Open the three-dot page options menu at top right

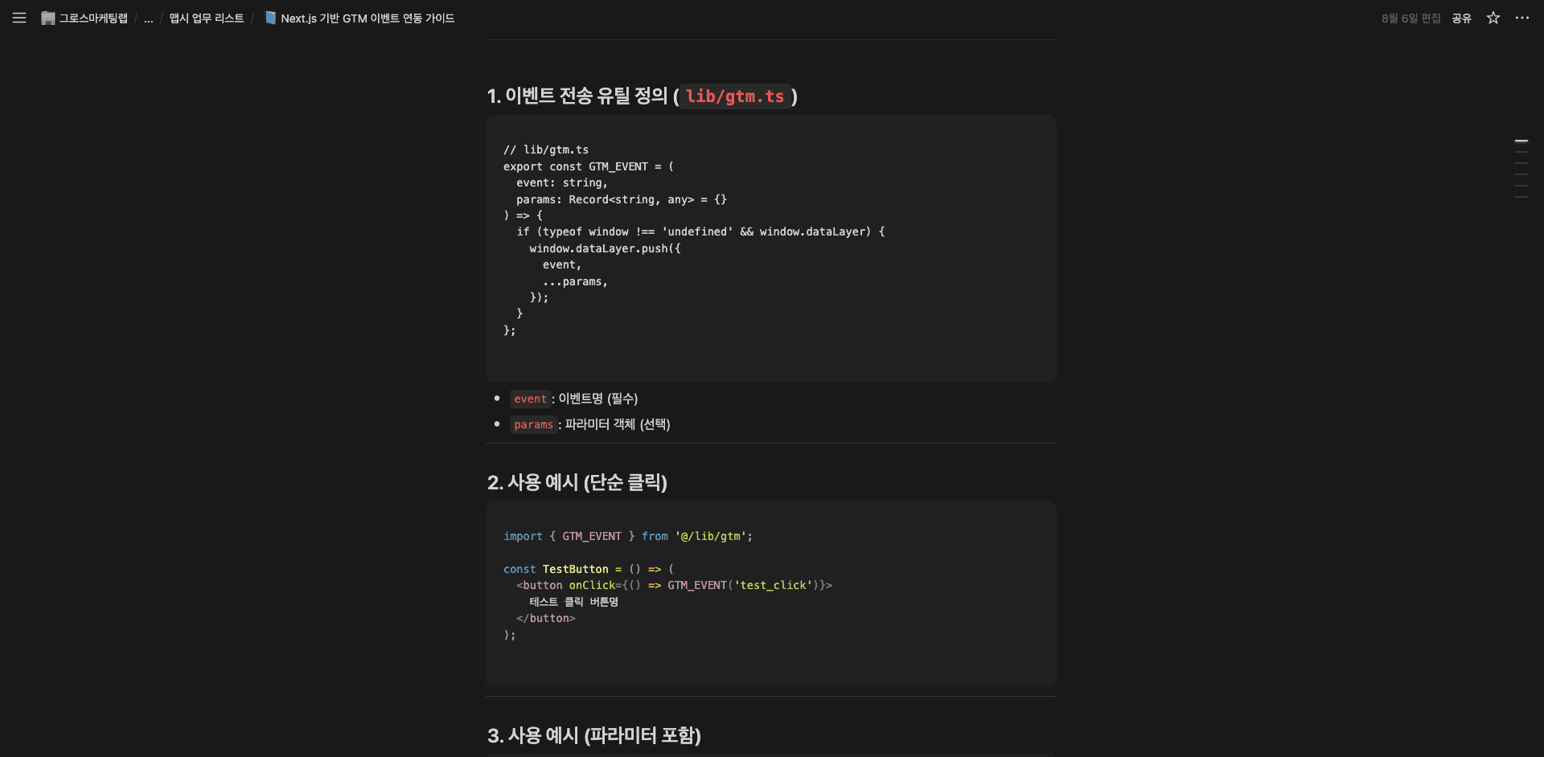[x=1521, y=18]
